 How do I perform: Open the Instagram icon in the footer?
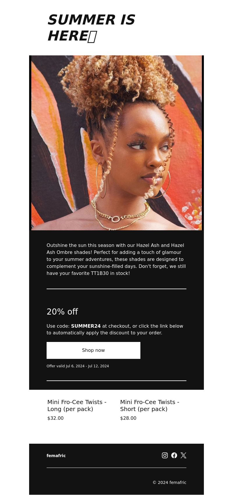pos(165,455)
